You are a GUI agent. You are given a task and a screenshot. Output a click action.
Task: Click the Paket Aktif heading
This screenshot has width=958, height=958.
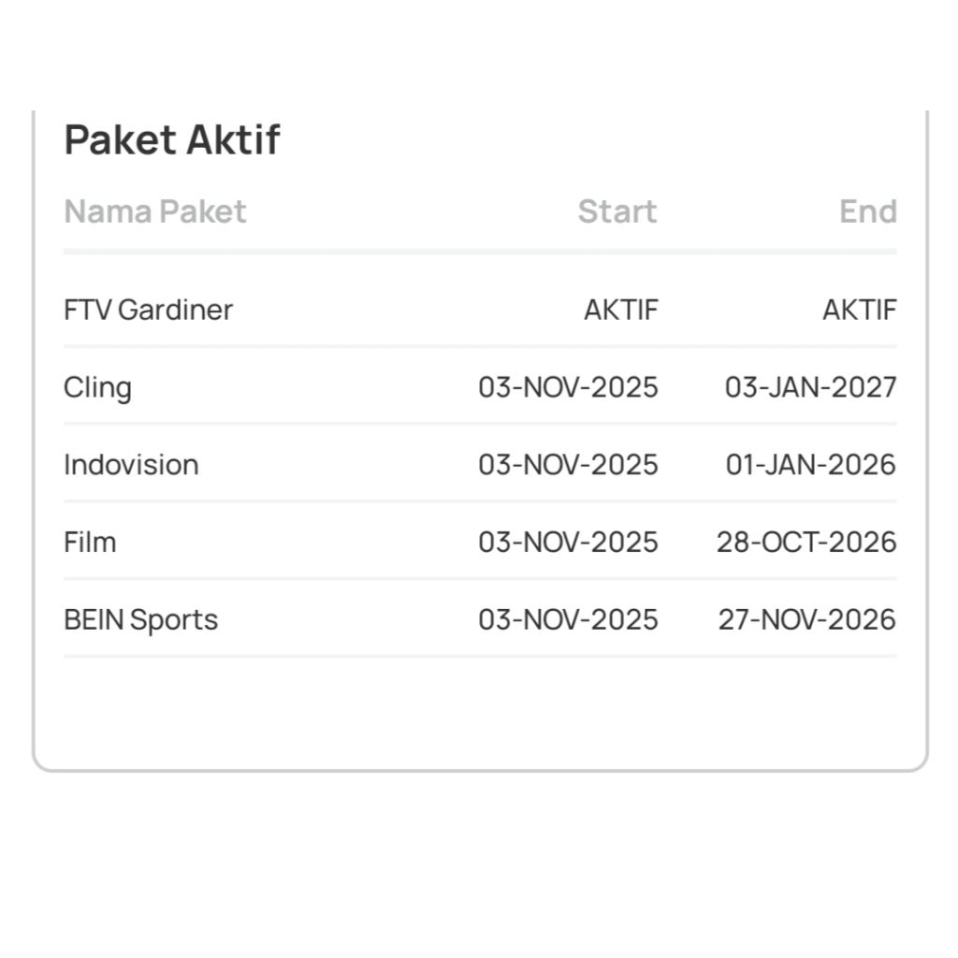tap(172, 140)
